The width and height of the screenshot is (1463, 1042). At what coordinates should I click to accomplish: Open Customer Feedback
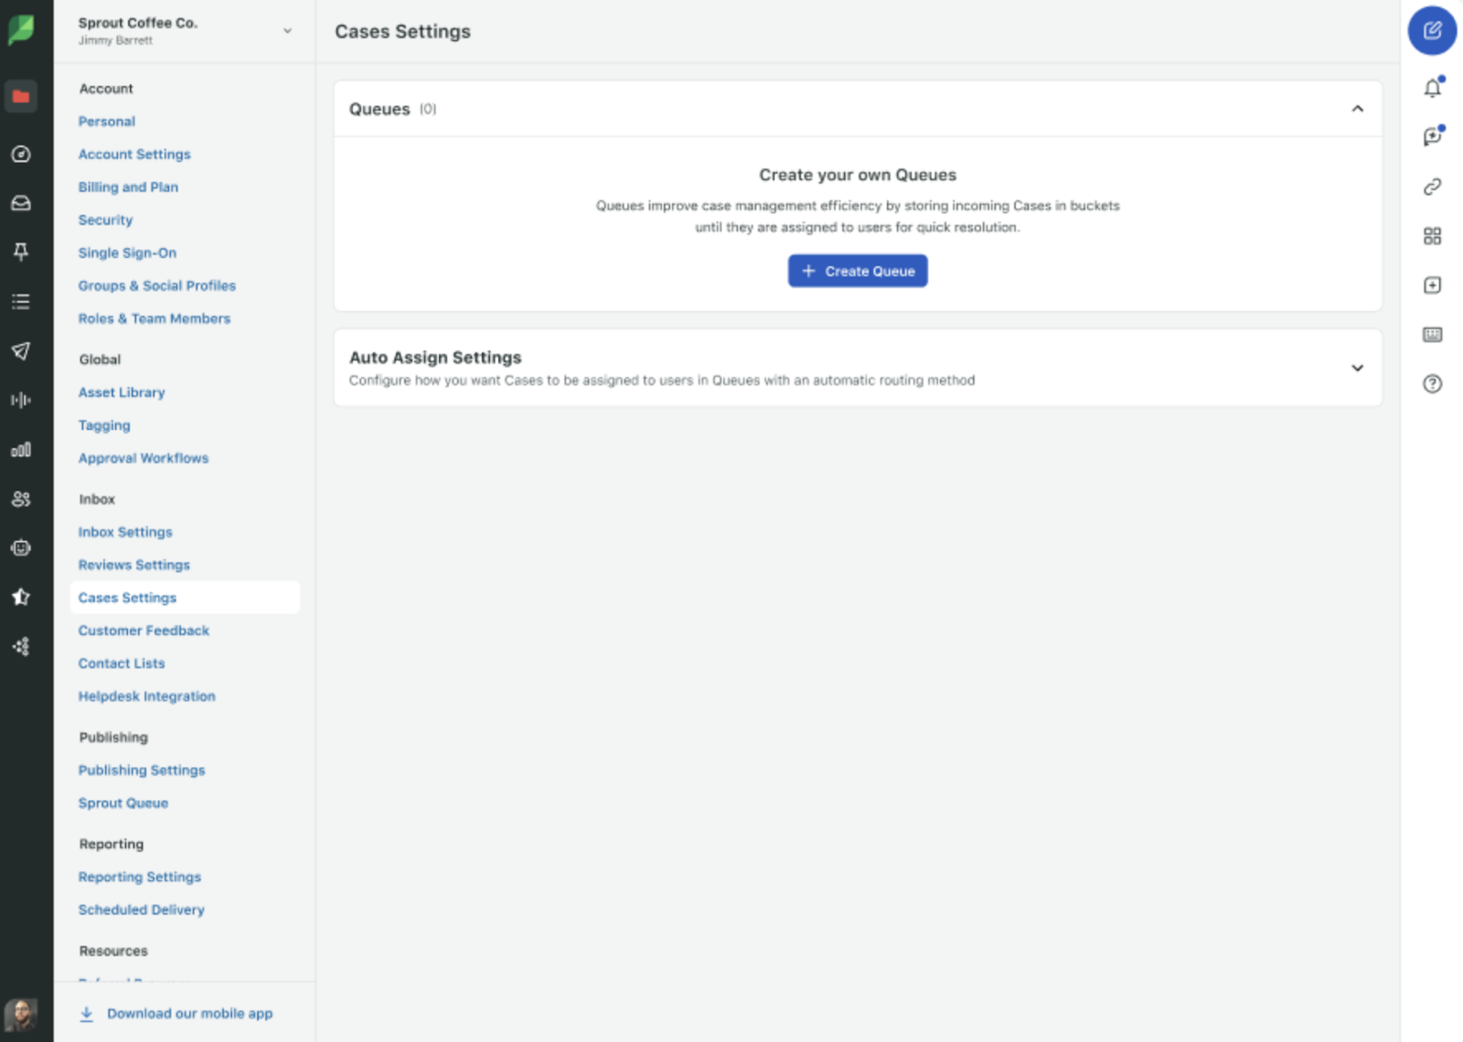point(144,631)
